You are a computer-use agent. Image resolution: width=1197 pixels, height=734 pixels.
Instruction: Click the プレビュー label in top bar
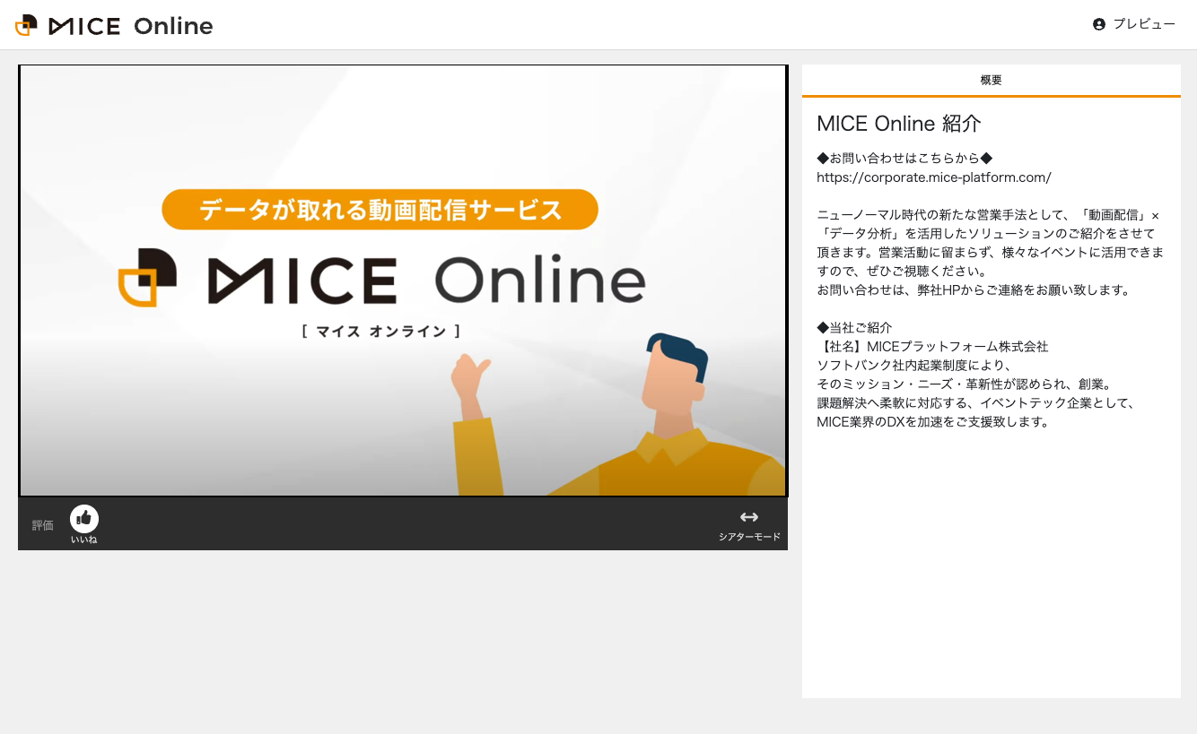tap(1144, 24)
